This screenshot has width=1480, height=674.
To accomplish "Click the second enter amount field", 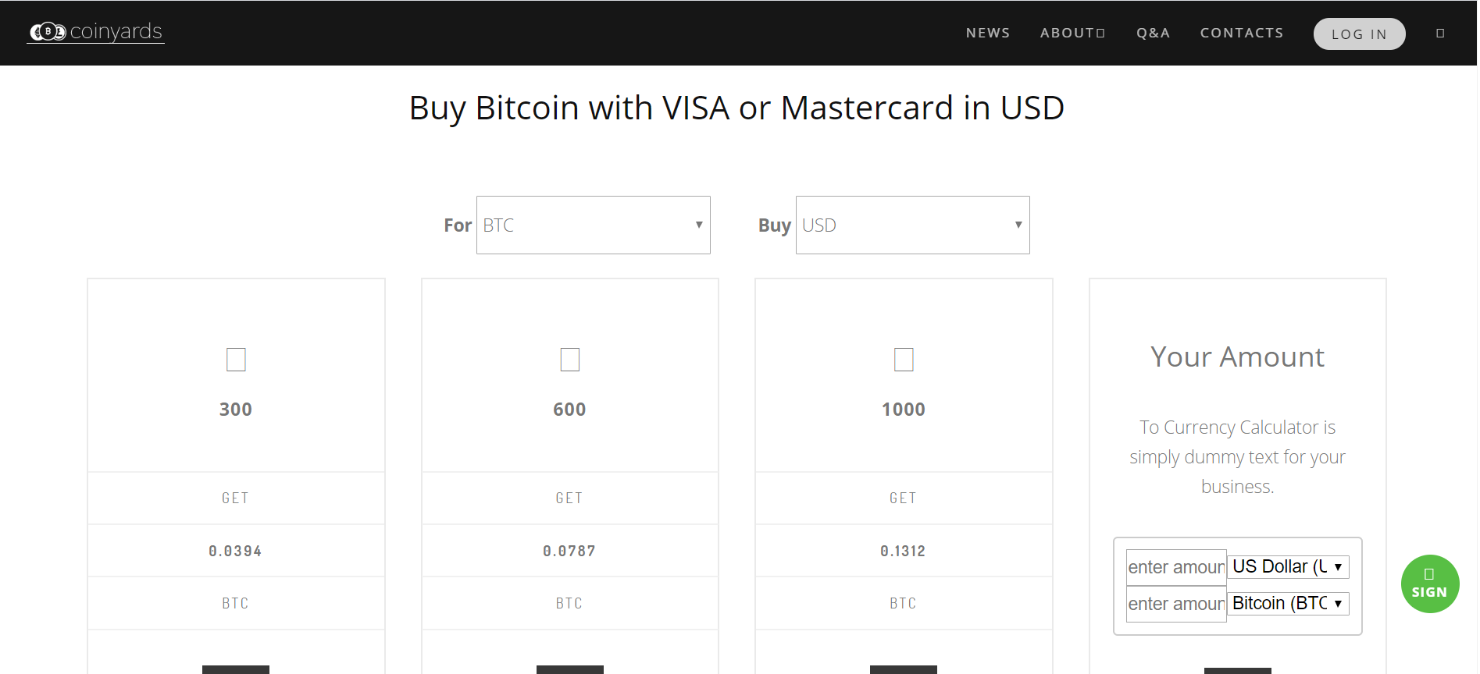I will coord(1176,604).
